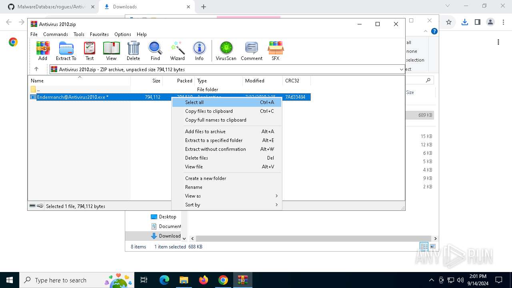The image size is (512, 288).
Task: Toggle Chrome side panel icon
Action: tap(477, 22)
